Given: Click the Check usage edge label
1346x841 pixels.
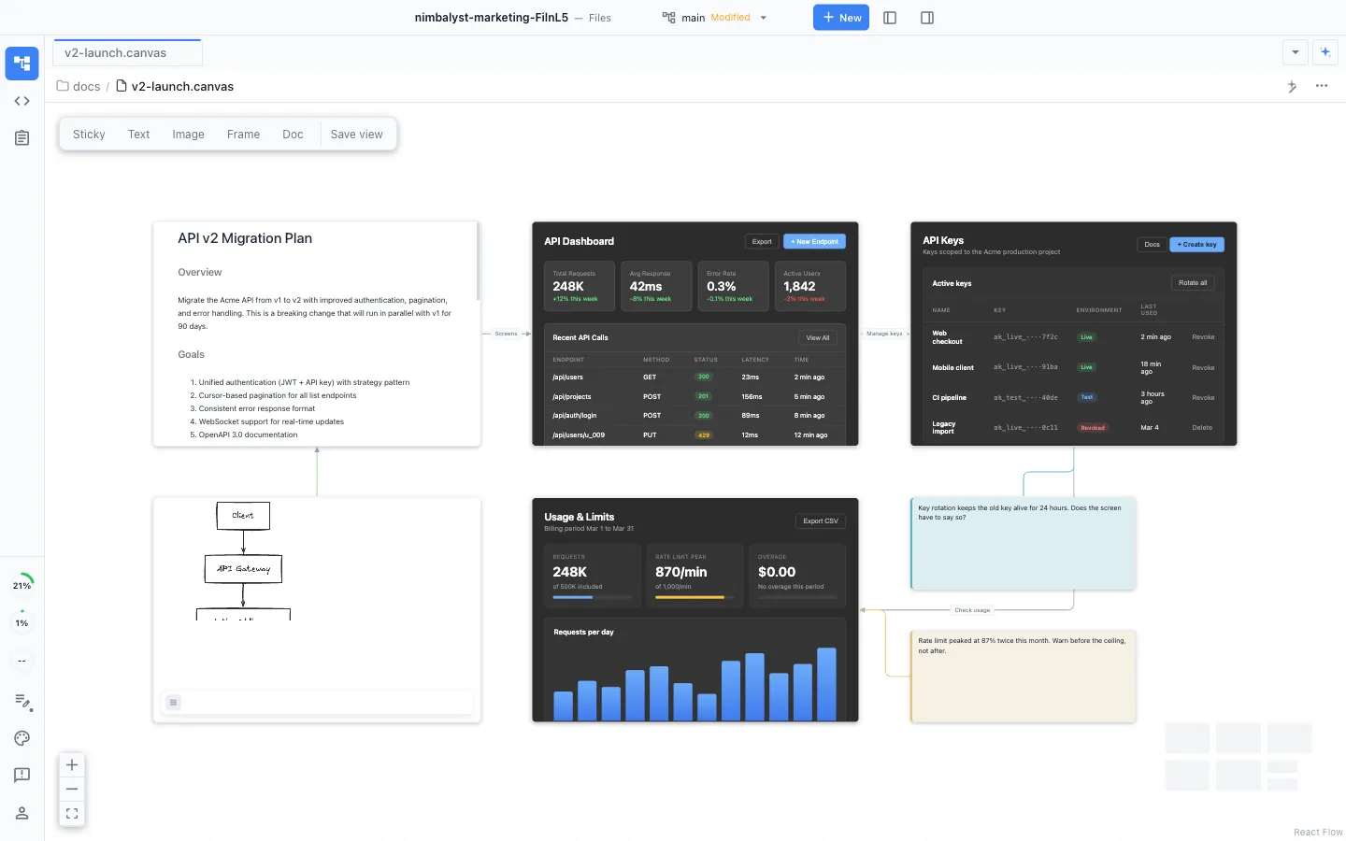Looking at the screenshot, I should pyautogui.click(x=972, y=610).
